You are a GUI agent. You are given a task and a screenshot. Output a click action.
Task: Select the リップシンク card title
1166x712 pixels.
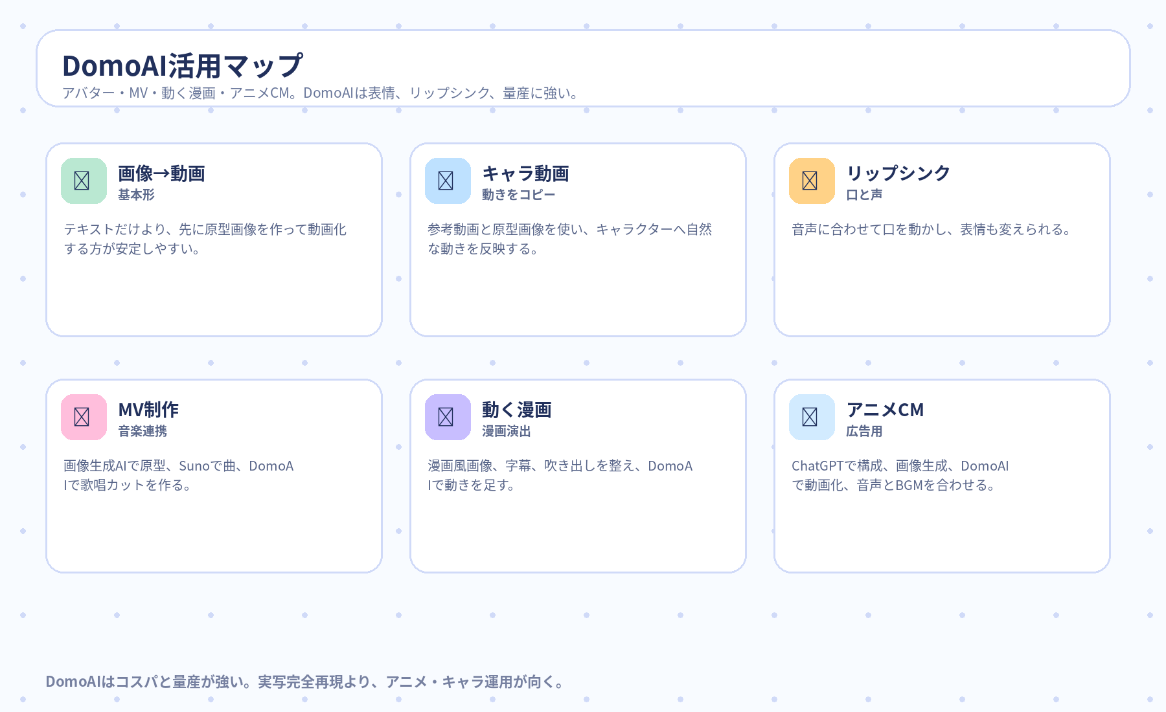(898, 173)
